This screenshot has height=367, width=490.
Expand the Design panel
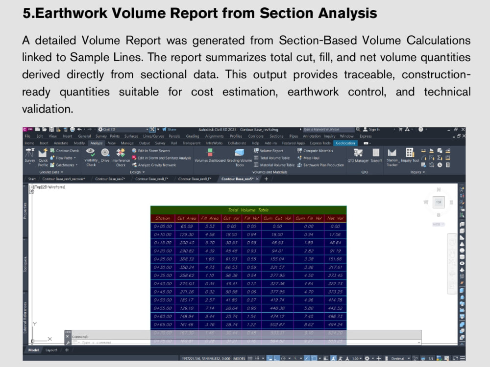[x=137, y=172]
